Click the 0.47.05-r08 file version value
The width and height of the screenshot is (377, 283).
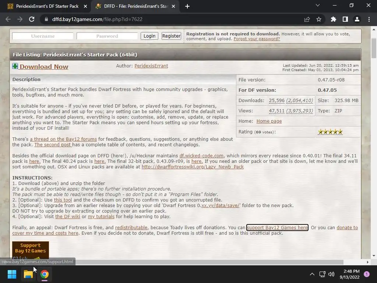pyautogui.click(x=331, y=80)
